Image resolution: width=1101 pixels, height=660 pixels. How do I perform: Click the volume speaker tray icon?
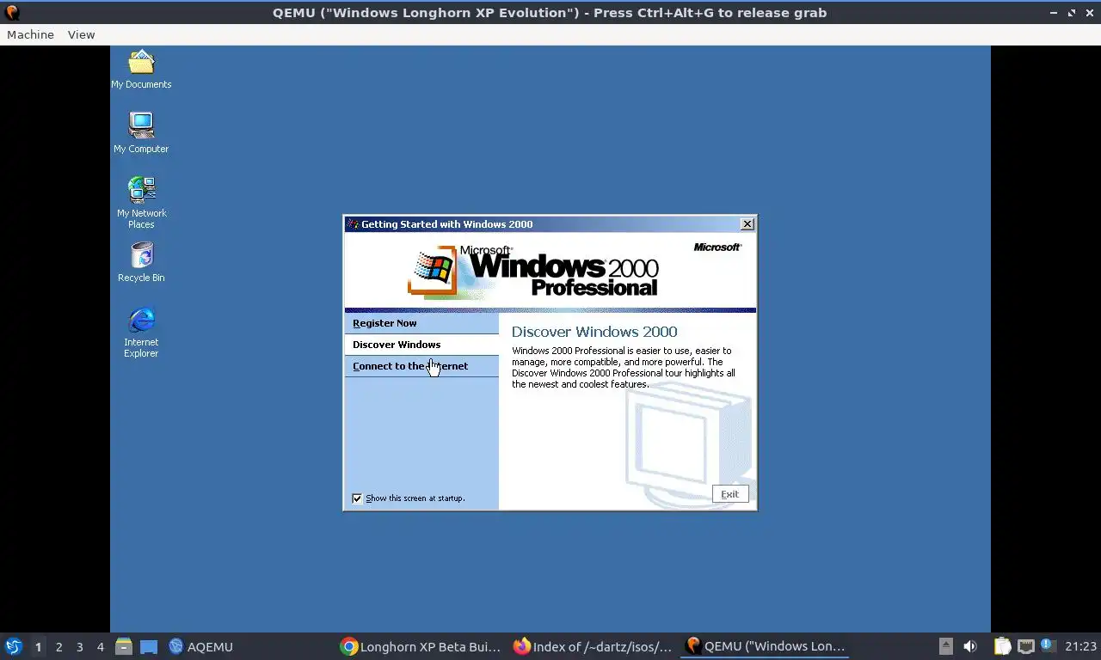(x=970, y=646)
